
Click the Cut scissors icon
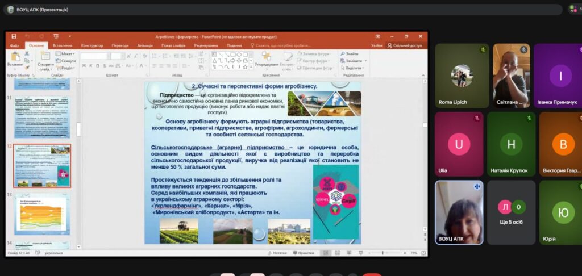[x=27, y=54]
